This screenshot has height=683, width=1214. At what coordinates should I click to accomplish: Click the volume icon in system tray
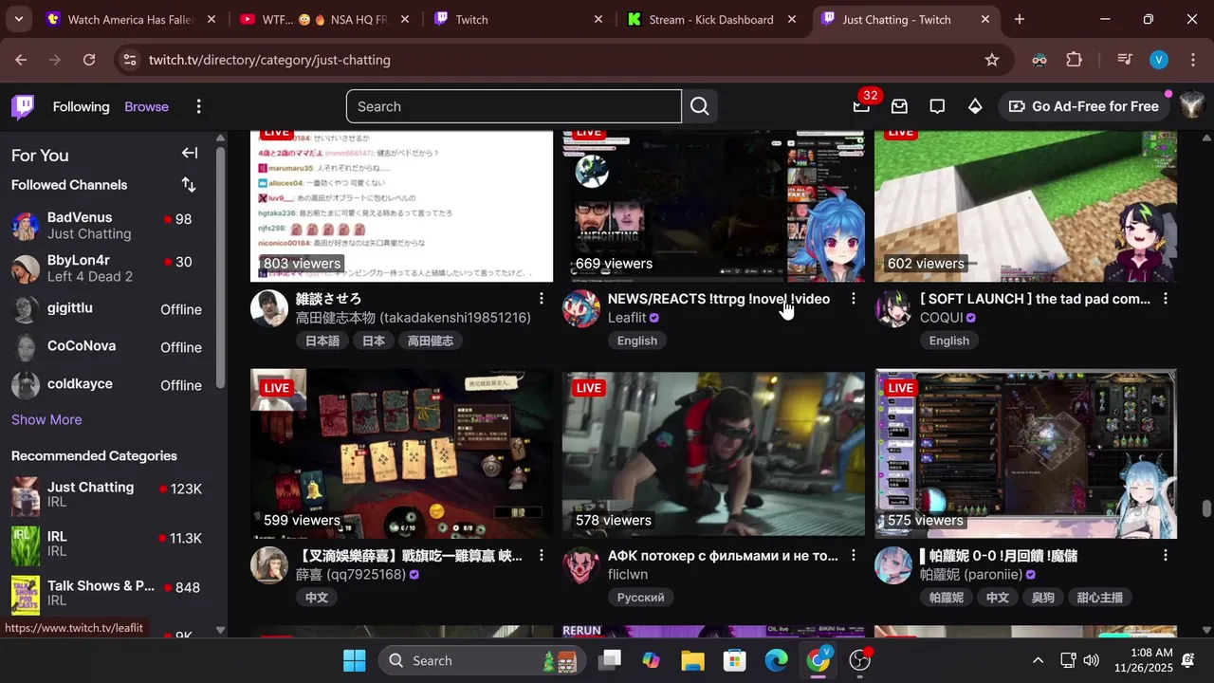(x=1092, y=660)
